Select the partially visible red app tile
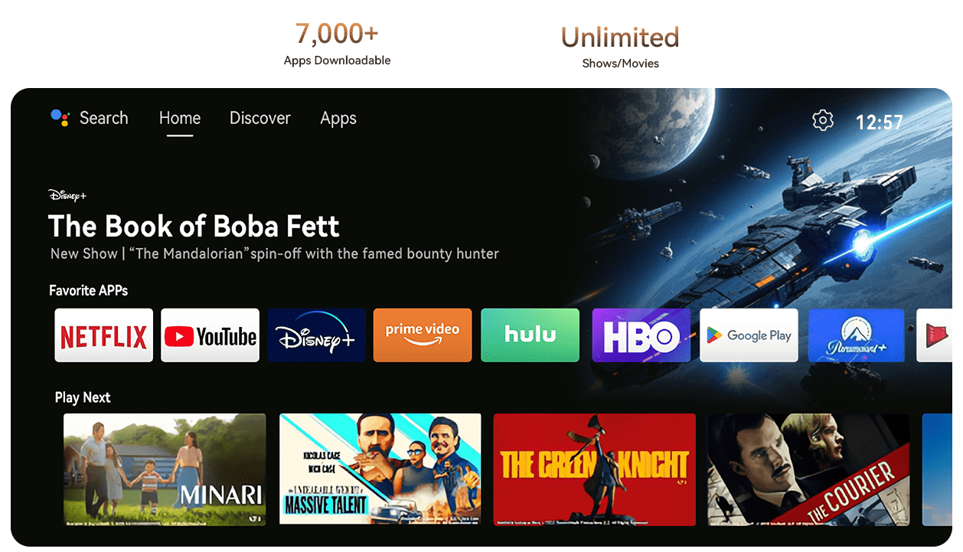The width and height of the screenshot is (963, 552). coord(934,335)
